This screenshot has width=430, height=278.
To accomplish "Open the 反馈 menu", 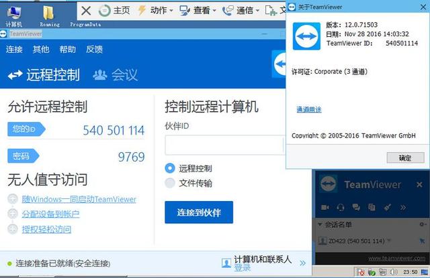I will point(94,50).
